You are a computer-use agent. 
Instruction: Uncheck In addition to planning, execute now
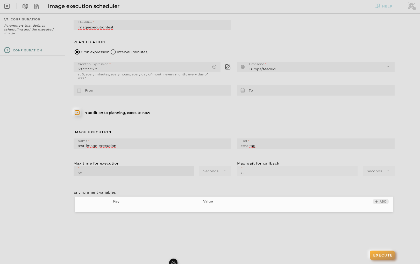point(77,113)
